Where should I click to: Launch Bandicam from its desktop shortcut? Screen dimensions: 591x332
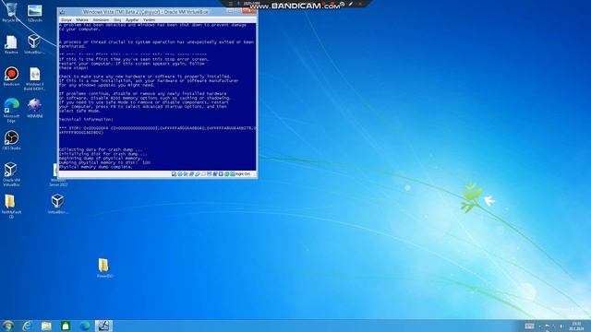(11, 77)
